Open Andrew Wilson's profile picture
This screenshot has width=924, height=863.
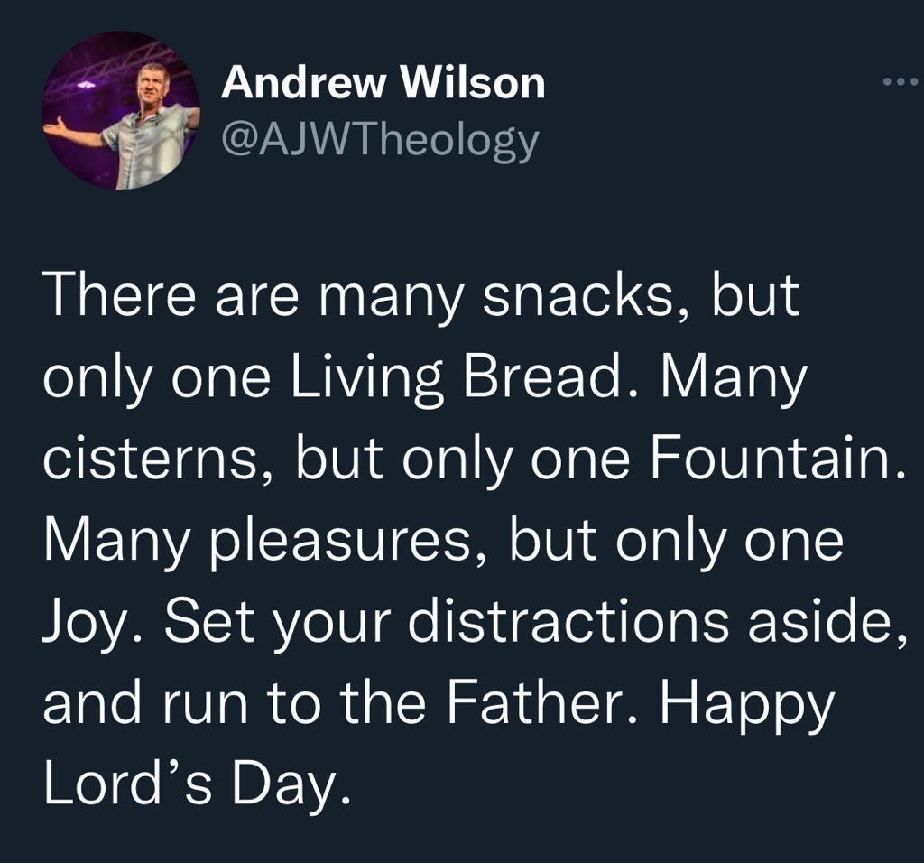121,110
